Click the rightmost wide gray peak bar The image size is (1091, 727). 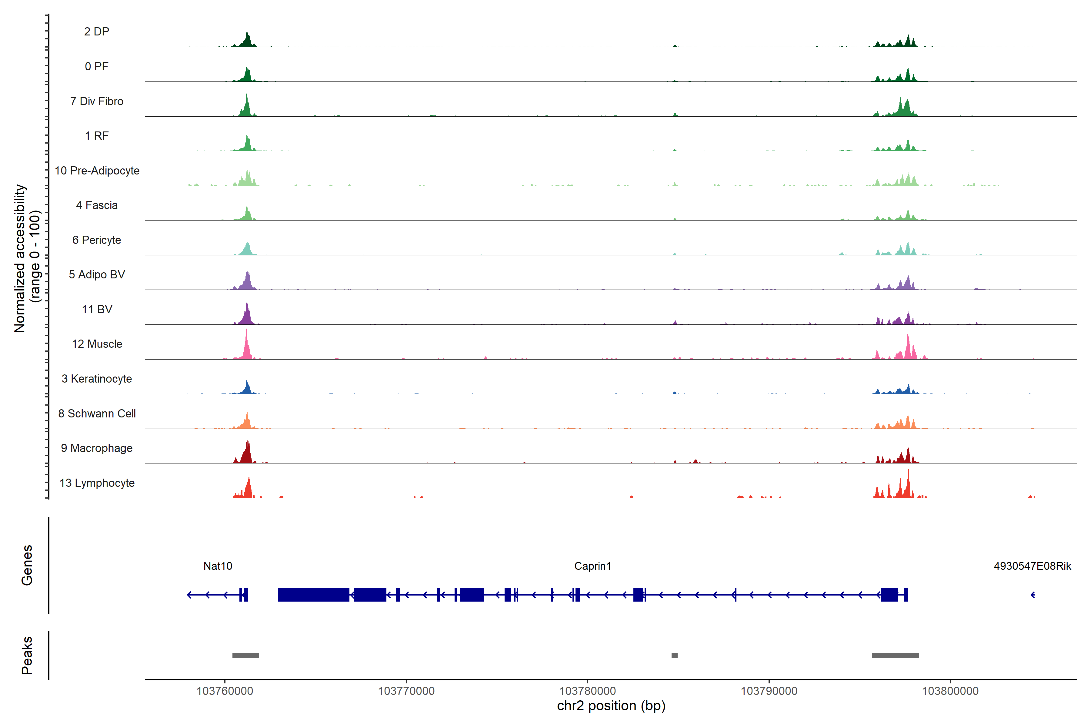tap(895, 656)
